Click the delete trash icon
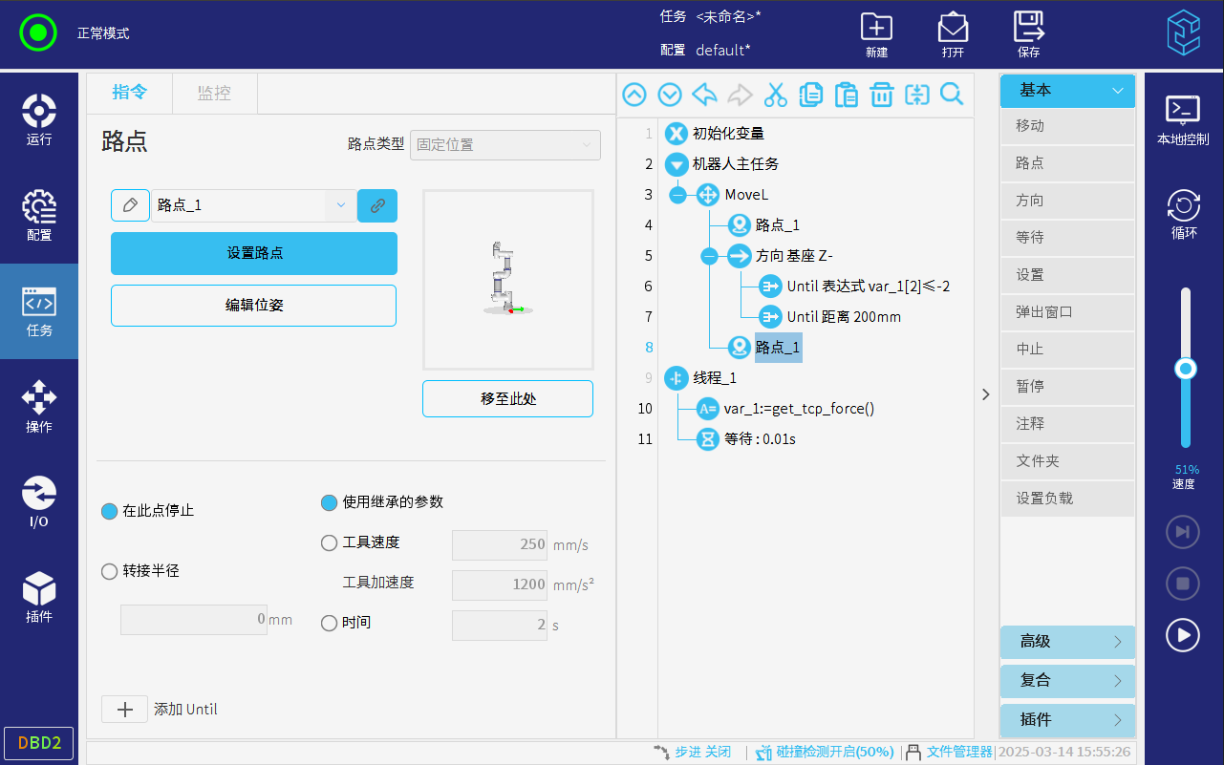 (881, 95)
